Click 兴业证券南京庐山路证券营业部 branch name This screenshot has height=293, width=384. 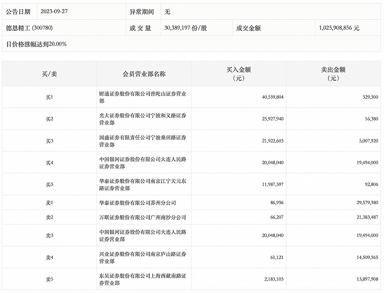click(x=143, y=257)
